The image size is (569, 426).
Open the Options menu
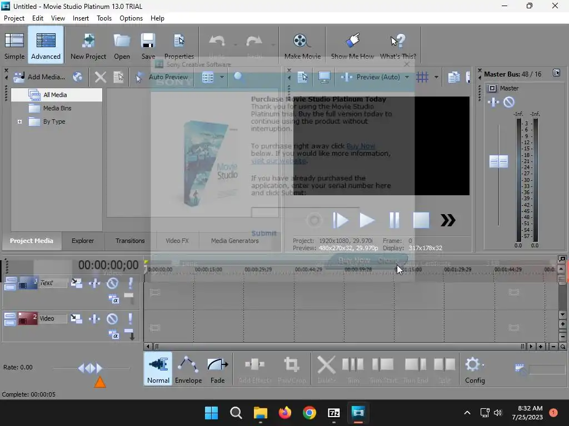[131, 18]
